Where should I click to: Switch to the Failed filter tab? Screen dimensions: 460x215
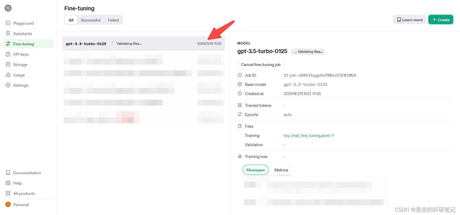click(113, 20)
